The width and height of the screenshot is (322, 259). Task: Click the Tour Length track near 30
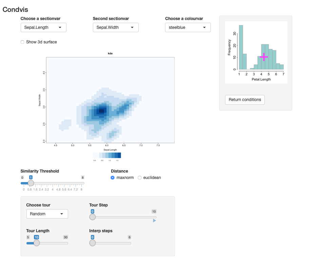point(67,243)
